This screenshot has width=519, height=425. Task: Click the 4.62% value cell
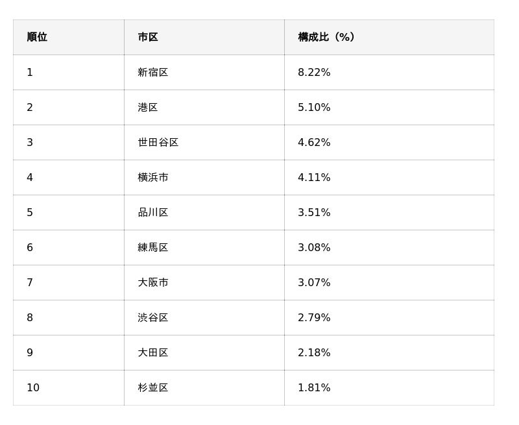point(314,143)
